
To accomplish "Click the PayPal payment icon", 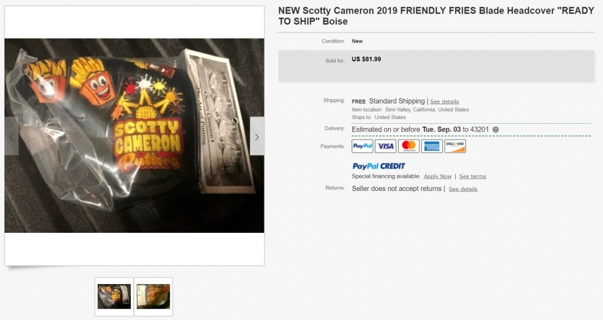I will 362,146.
